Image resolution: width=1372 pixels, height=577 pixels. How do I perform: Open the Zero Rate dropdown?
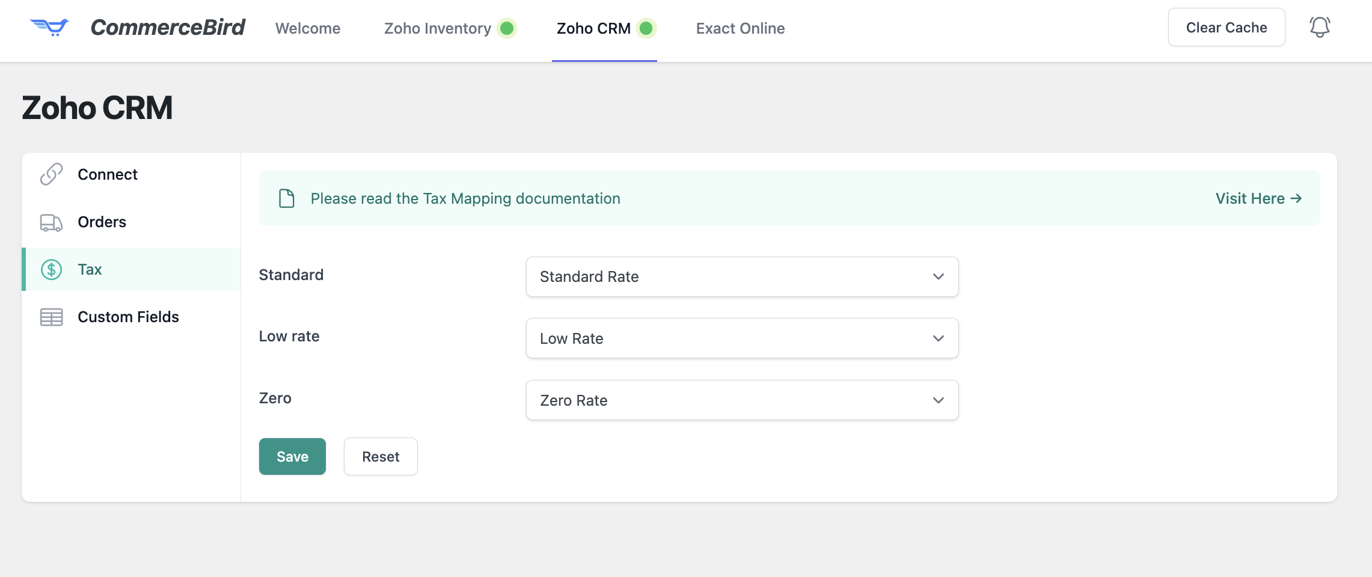click(742, 400)
